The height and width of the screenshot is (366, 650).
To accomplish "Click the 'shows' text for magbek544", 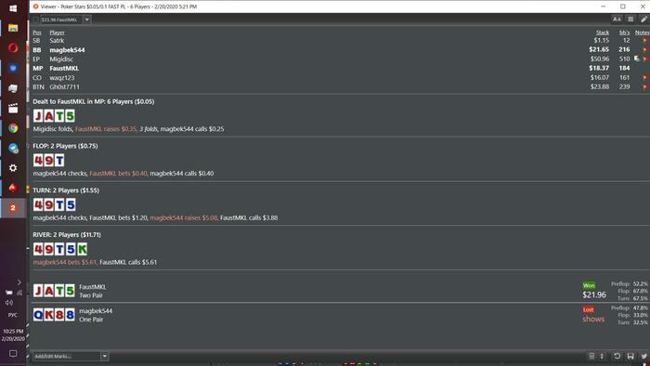I will [x=593, y=319].
